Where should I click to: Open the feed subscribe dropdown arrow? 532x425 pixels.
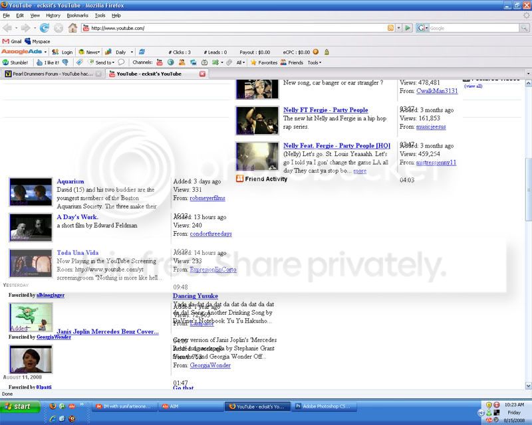point(399,28)
